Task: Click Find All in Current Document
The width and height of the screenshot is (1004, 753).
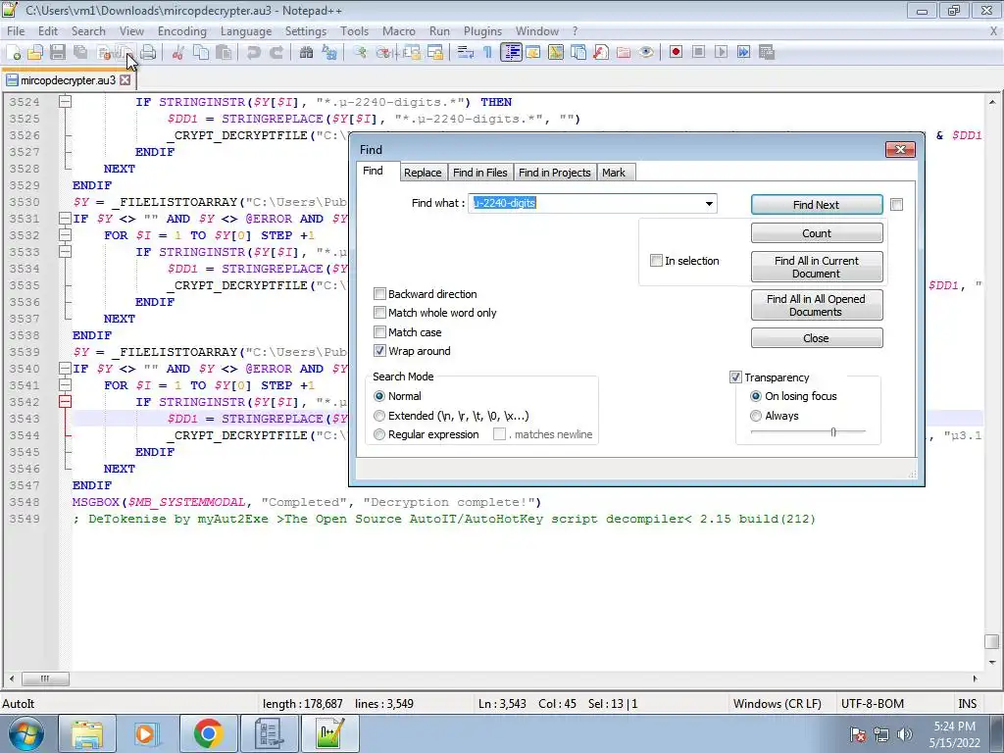Action: 817,267
